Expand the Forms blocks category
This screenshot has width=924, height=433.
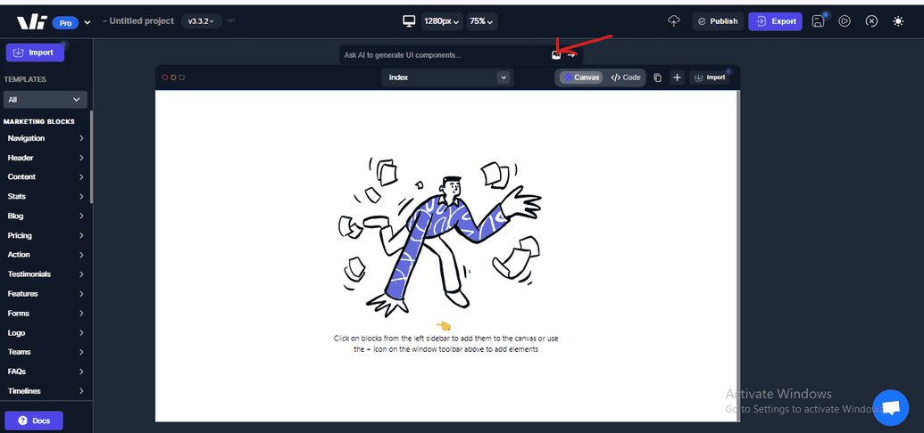(x=45, y=313)
